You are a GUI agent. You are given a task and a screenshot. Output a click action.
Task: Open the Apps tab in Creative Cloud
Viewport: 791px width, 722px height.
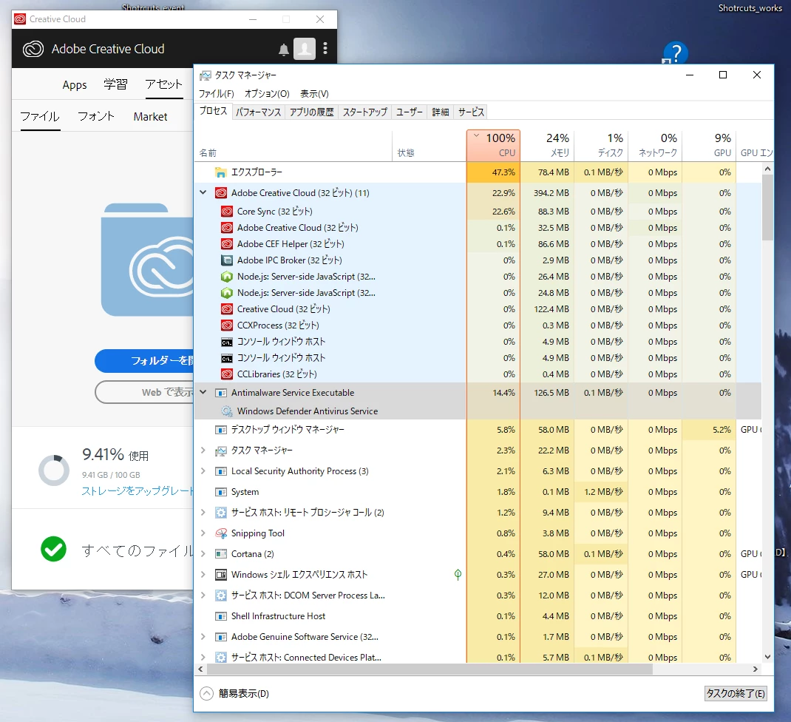coord(75,85)
